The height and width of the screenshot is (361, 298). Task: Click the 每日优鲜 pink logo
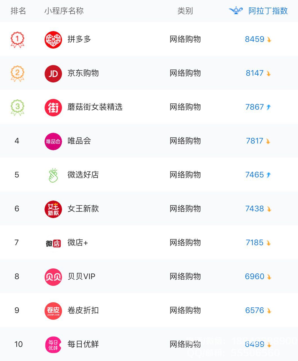[53, 345]
